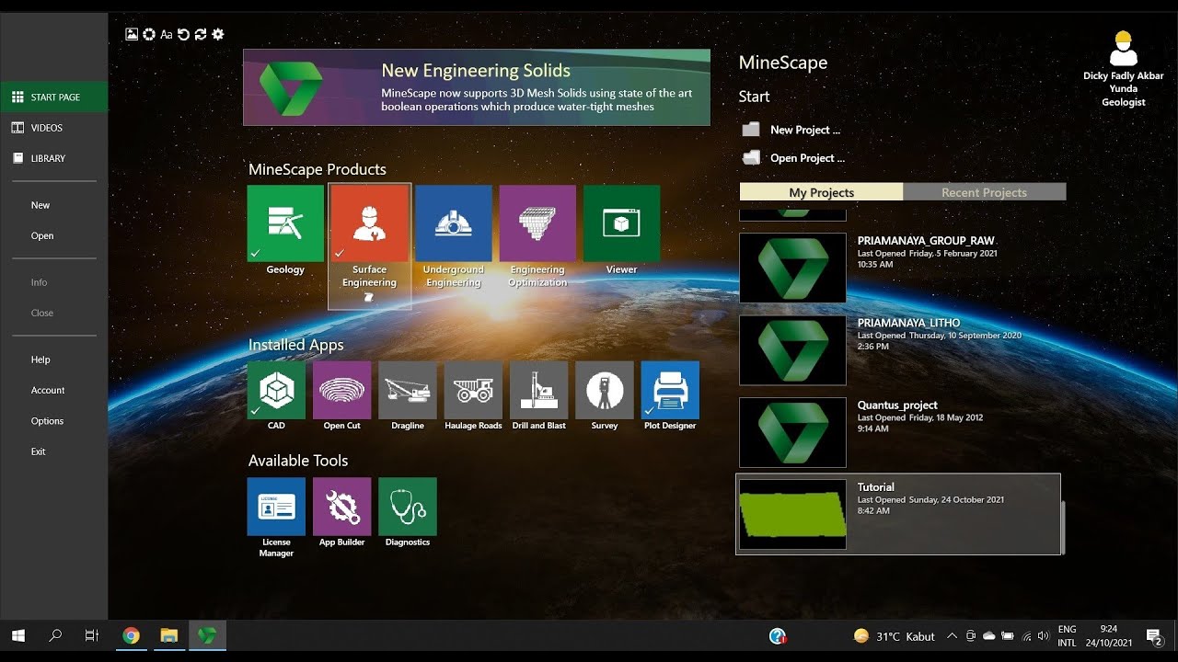Open the notification center icon
The height and width of the screenshot is (662, 1178).
click(1154, 635)
